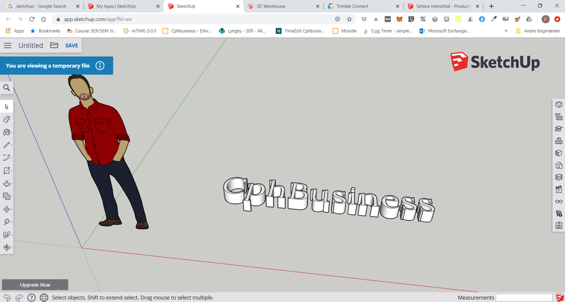Screen dimensions: 565x302
Task: Open the language globe icon
Action: tap(44, 298)
